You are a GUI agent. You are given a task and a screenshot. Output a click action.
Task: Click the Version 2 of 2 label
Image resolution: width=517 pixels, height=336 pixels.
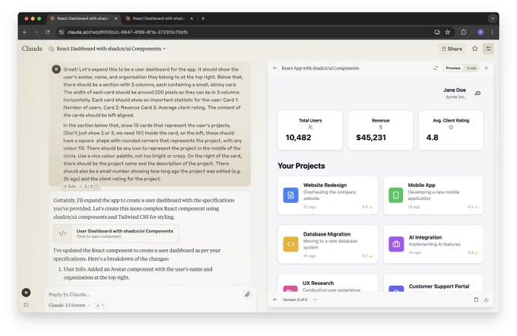click(x=295, y=300)
